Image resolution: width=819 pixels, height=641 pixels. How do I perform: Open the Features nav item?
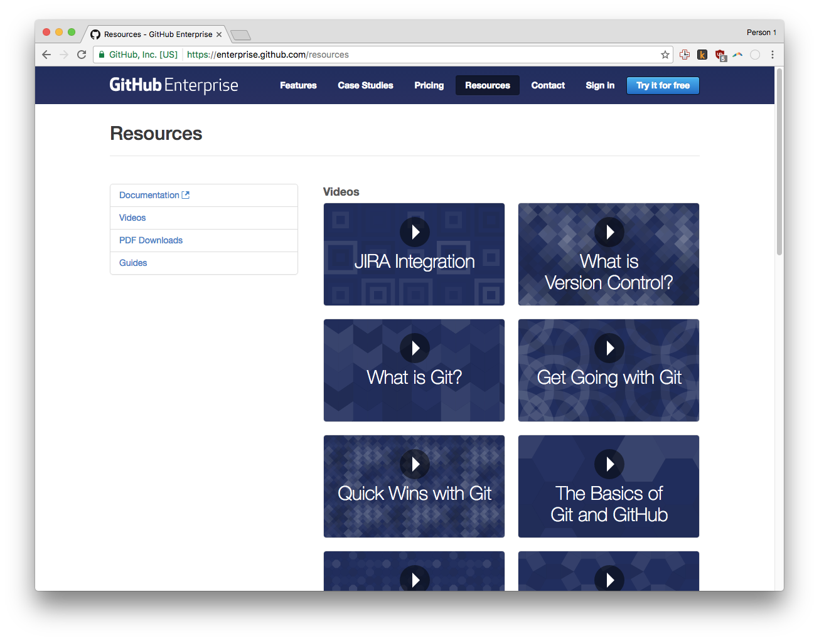[x=298, y=85]
